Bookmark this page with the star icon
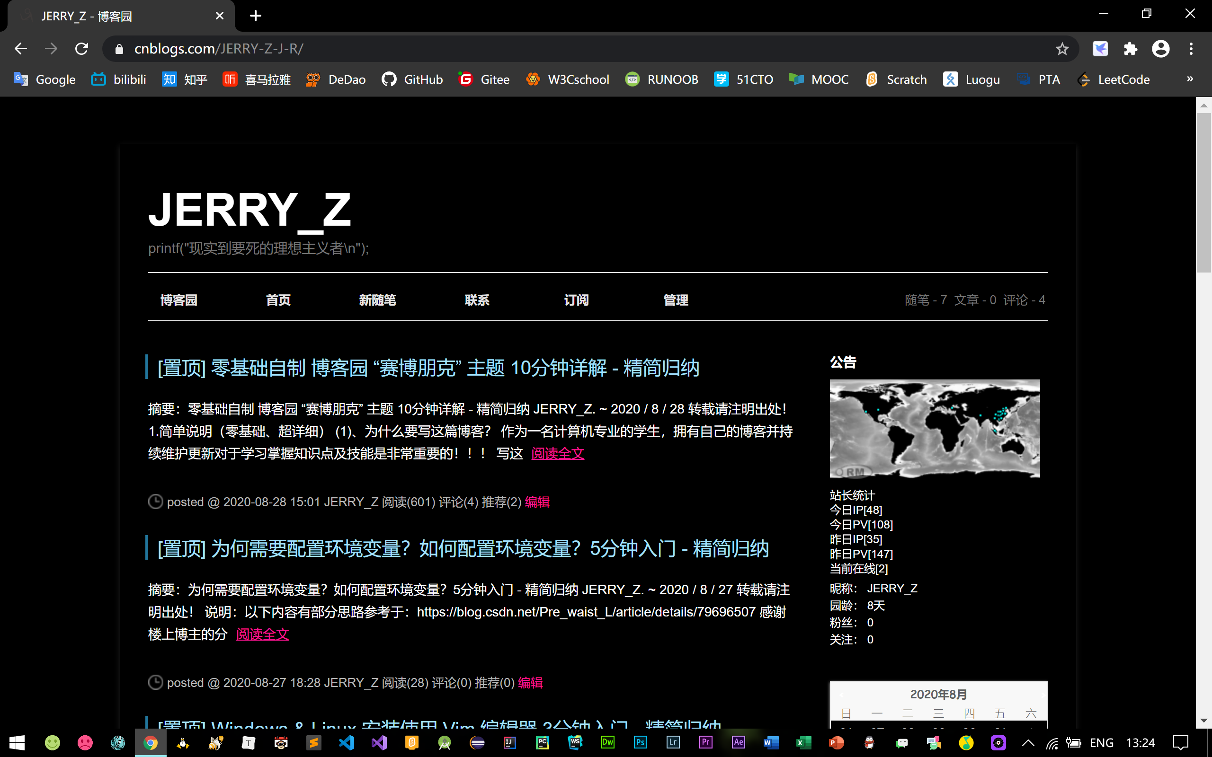1212x757 pixels. pos(1062,49)
